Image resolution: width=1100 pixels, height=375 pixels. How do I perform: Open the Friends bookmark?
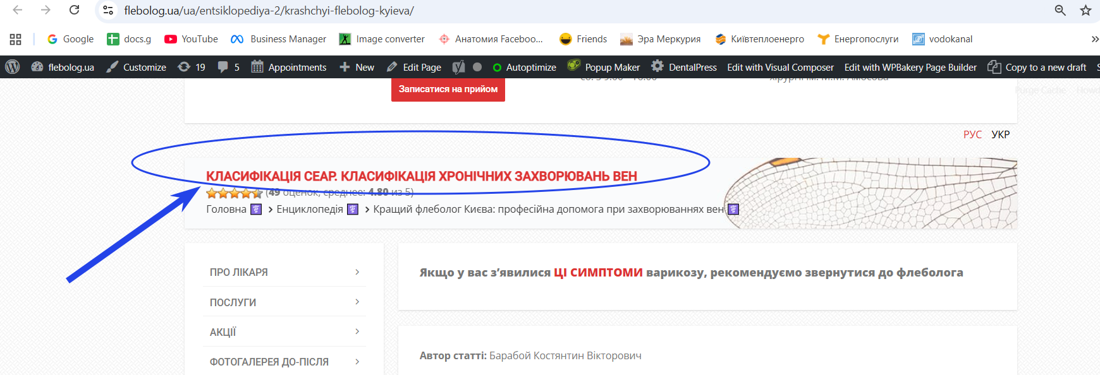coord(583,39)
